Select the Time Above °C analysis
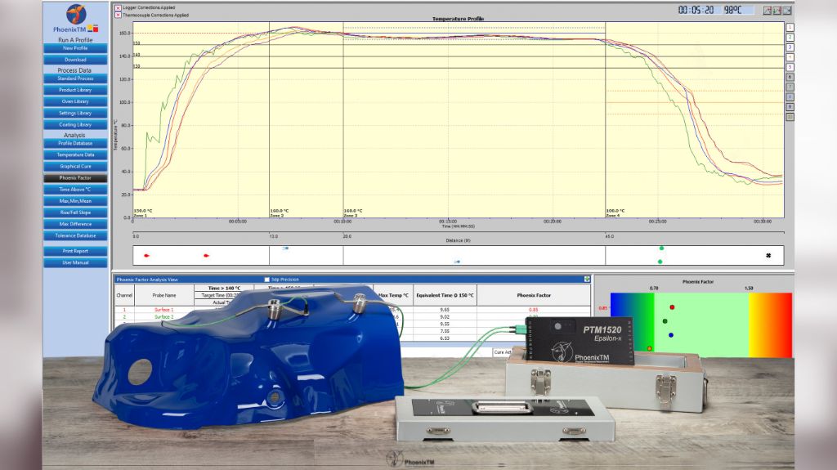This screenshot has height=470, width=837. tap(75, 189)
